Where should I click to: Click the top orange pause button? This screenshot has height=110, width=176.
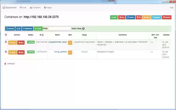coord(147,17)
